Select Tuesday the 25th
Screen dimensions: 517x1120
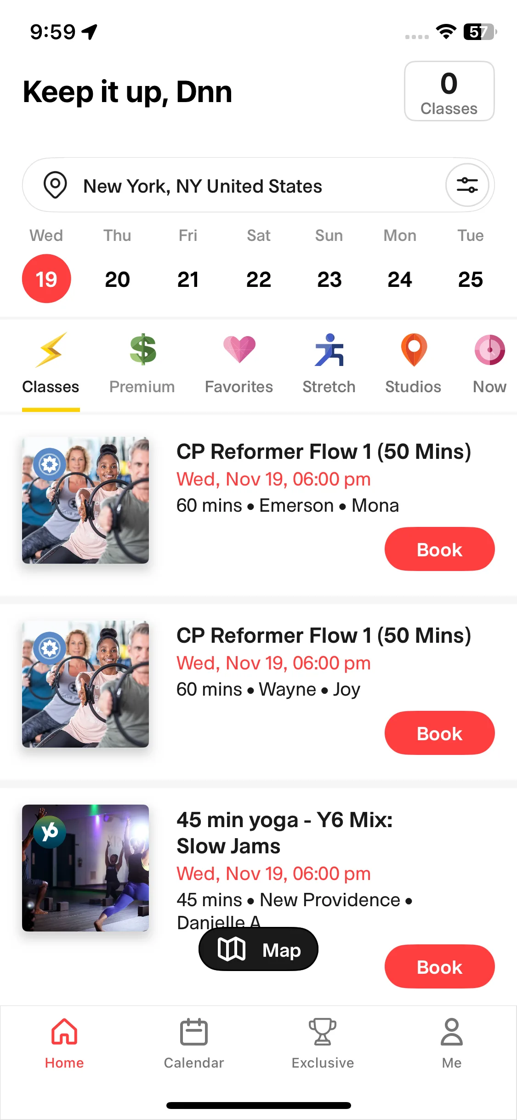point(471,279)
